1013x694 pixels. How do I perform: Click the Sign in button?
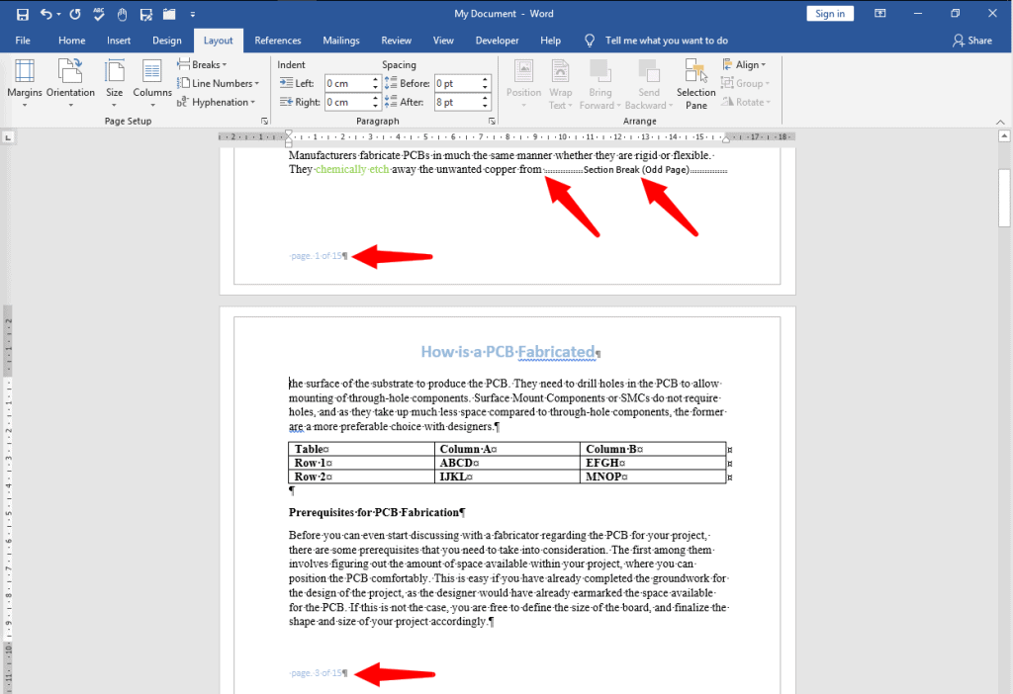pyautogui.click(x=830, y=14)
